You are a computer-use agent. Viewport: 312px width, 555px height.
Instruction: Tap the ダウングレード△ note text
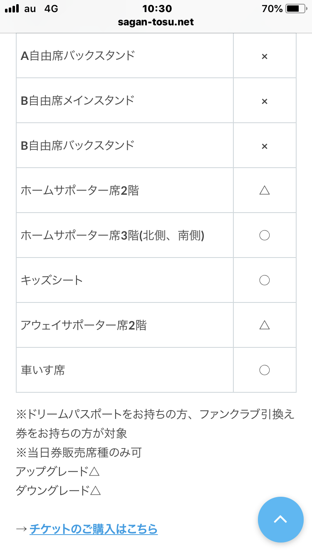coord(58,491)
